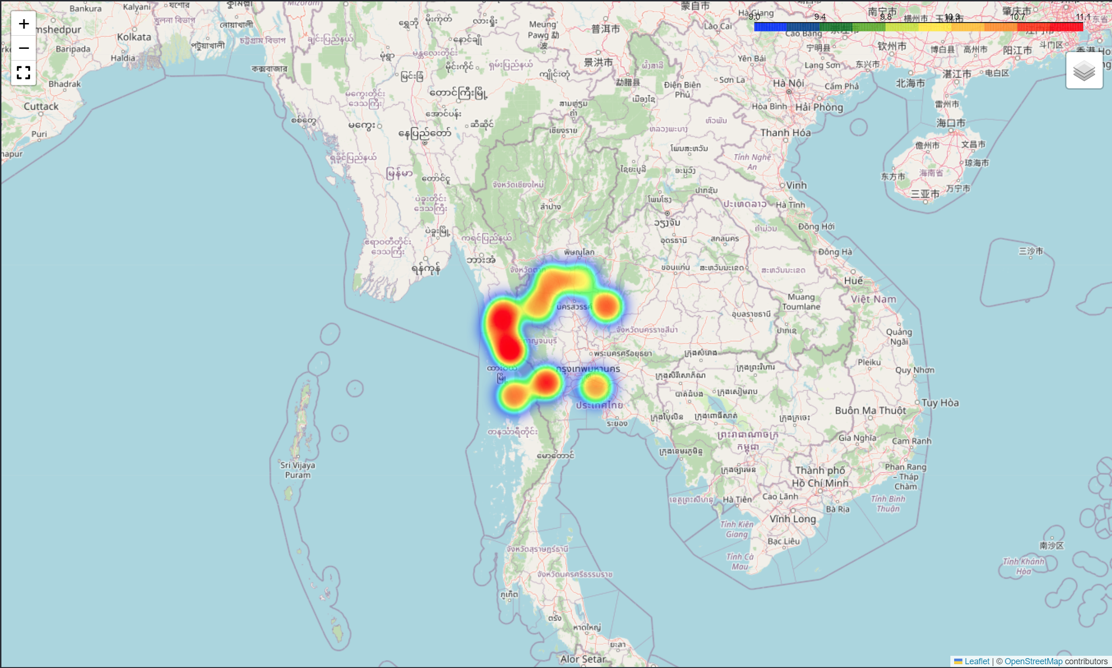This screenshot has height=668, width=1112.
Task: Zoom in on the map
Action: pos(23,24)
